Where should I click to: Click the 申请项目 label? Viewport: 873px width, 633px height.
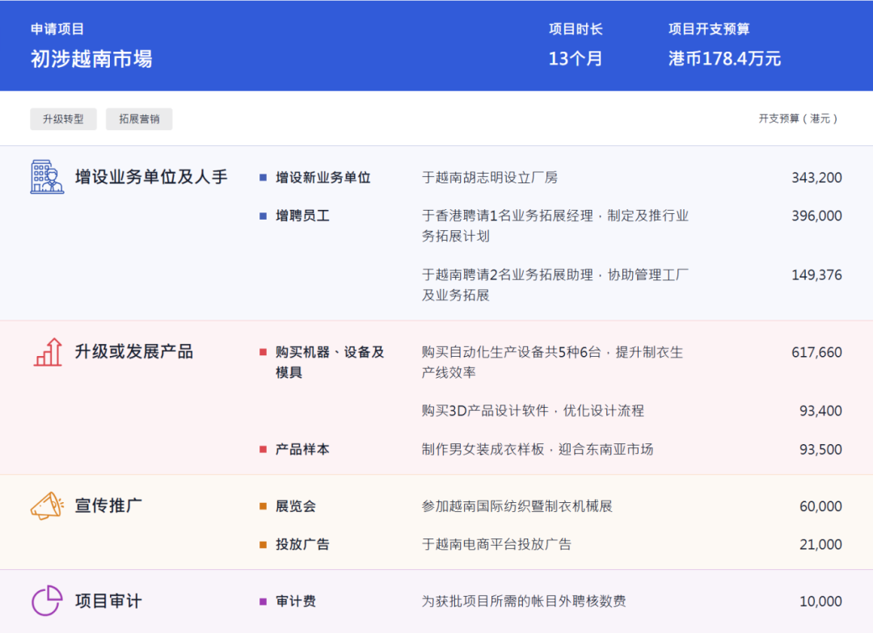[57, 29]
